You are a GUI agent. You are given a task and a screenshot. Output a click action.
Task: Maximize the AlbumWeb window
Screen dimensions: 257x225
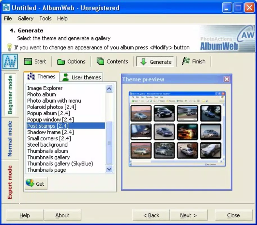point(238,8)
